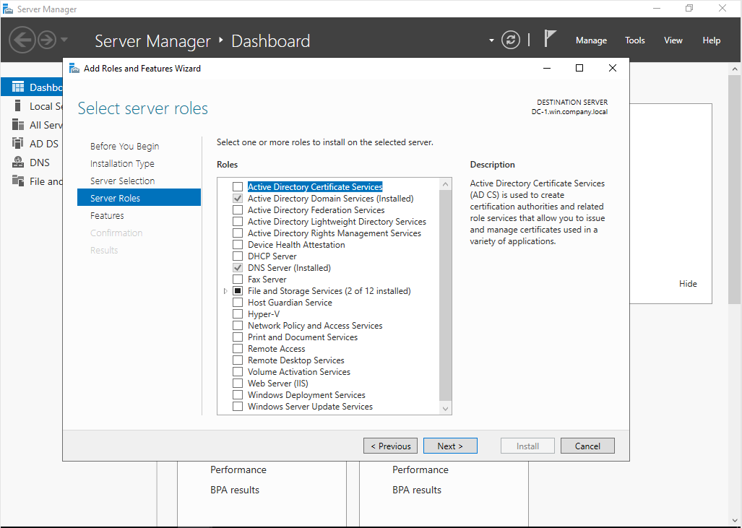The width and height of the screenshot is (742, 528).
Task: Open the Tools menu
Action: click(634, 40)
